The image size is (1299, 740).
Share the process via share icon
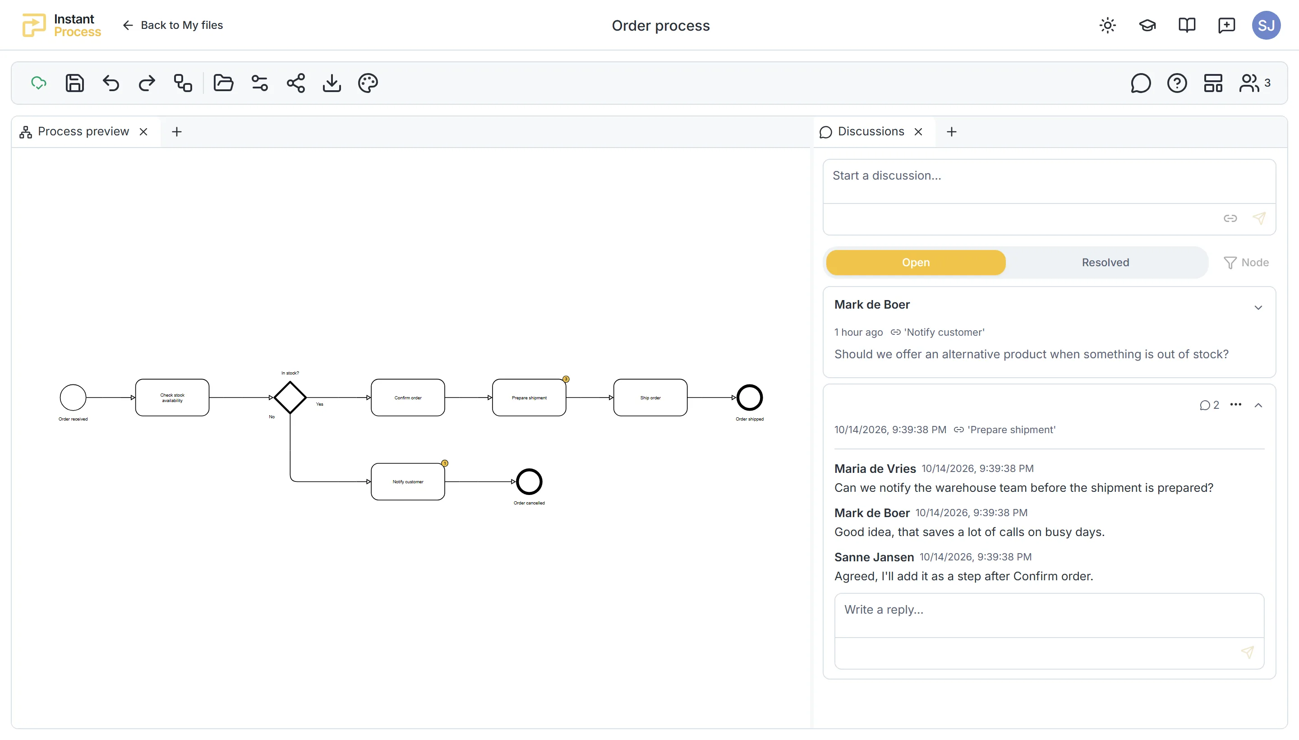point(296,83)
